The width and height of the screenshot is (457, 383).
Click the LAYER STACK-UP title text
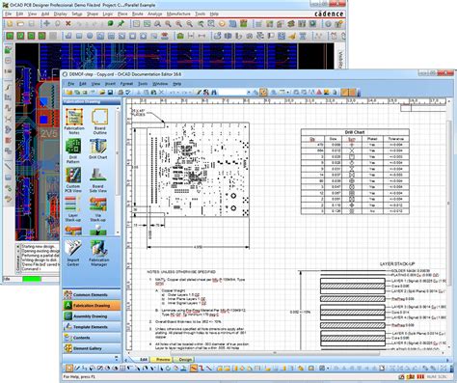pyautogui.click(x=397, y=264)
